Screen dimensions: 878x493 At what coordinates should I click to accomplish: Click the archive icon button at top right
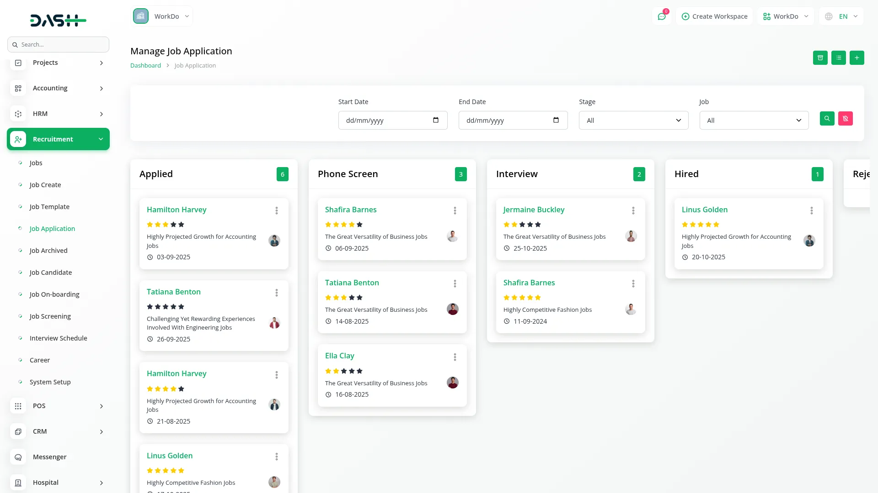820,58
